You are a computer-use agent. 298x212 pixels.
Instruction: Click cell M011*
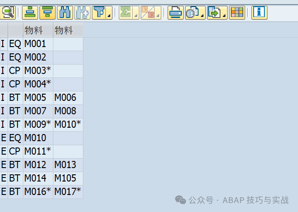point(38,151)
